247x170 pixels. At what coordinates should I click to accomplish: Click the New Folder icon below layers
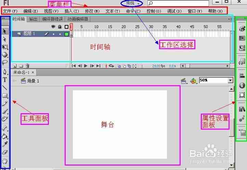[21, 66]
